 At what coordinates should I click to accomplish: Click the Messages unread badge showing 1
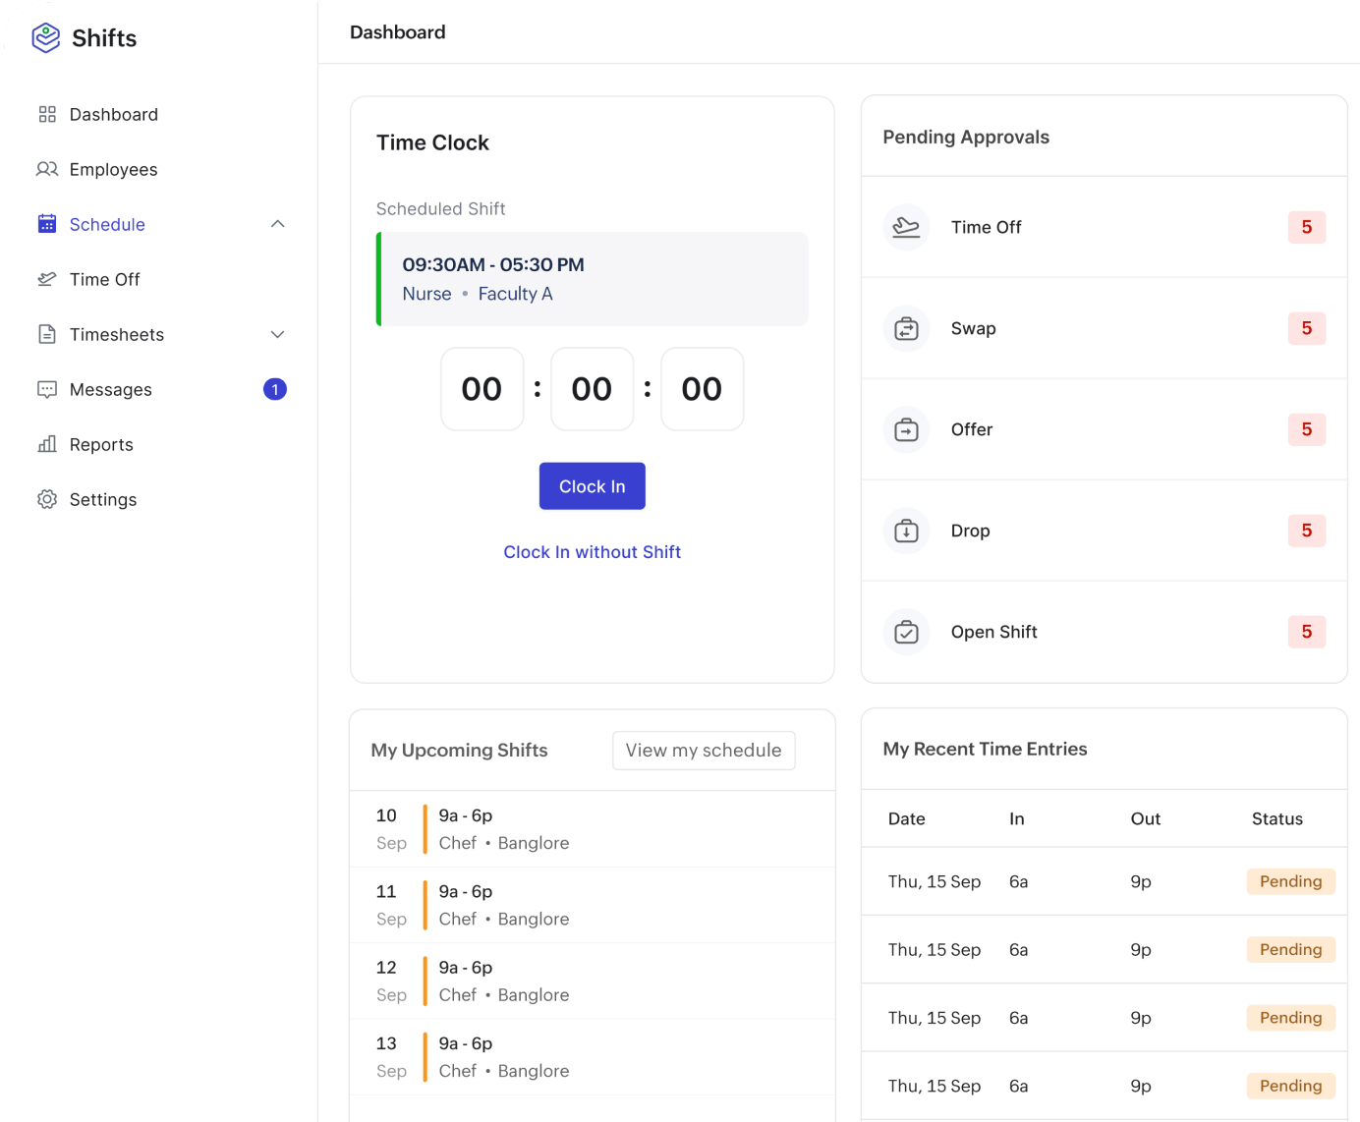coord(275,389)
